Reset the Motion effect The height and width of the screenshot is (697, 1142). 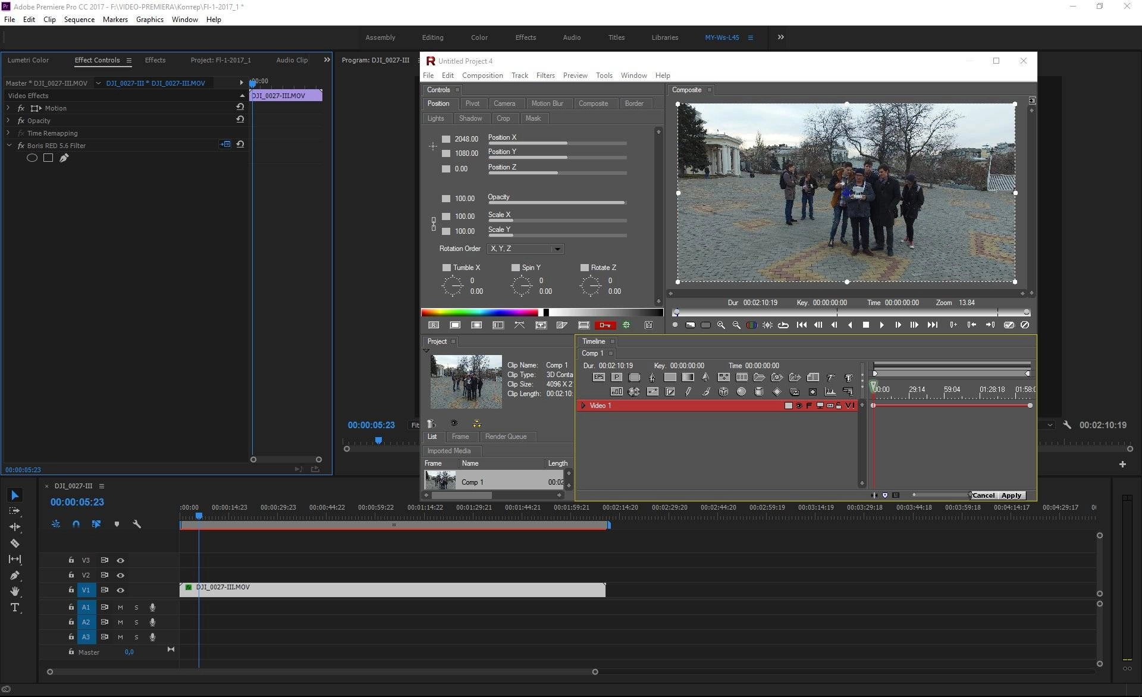[x=240, y=107]
